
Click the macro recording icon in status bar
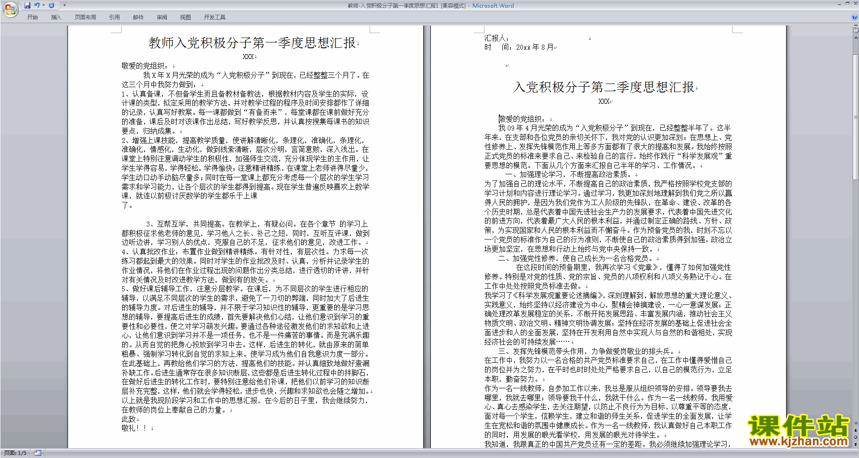coord(38,453)
